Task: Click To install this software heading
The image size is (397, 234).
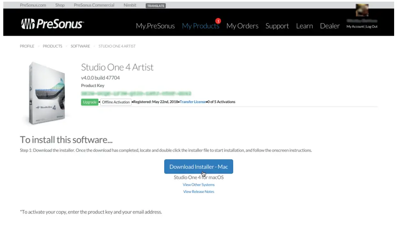Action: click(66, 140)
